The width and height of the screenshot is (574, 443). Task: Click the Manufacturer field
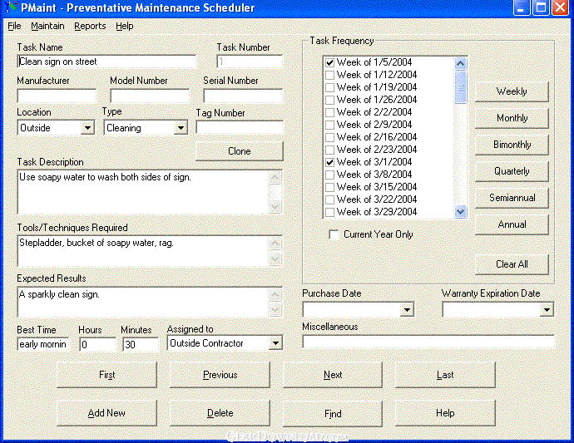[x=57, y=96]
